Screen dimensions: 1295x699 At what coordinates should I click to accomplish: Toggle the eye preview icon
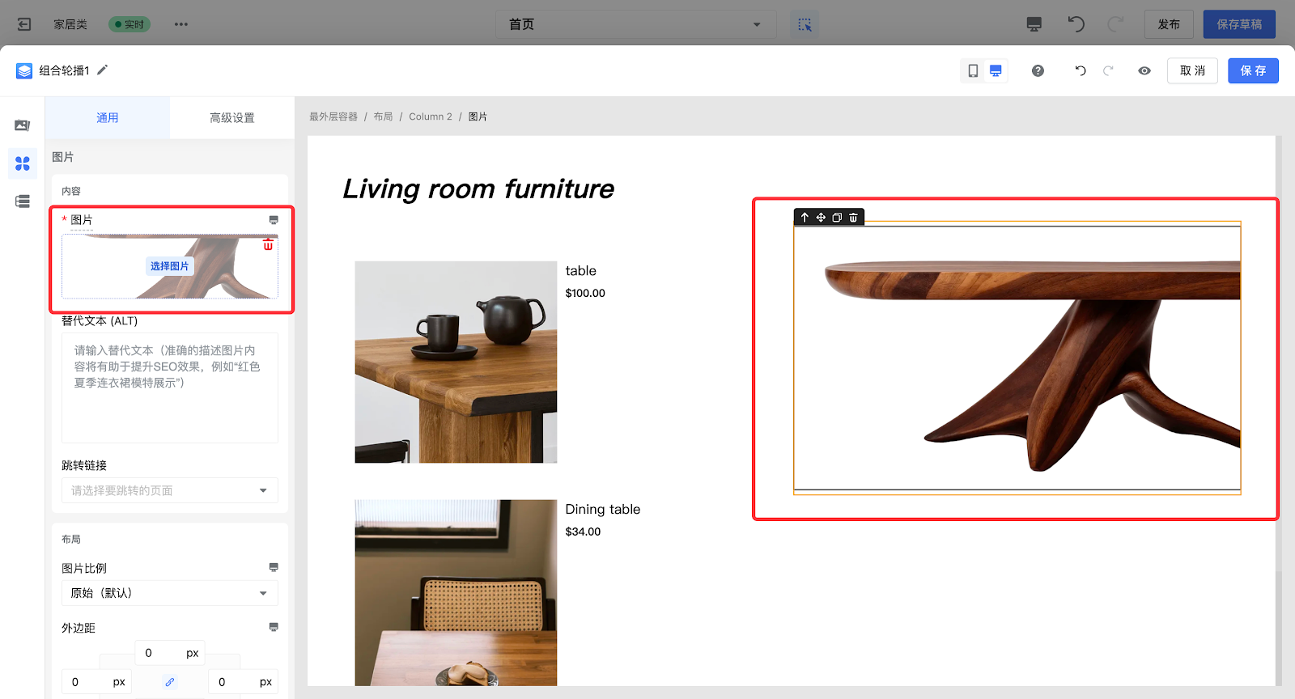[x=1144, y=71]
